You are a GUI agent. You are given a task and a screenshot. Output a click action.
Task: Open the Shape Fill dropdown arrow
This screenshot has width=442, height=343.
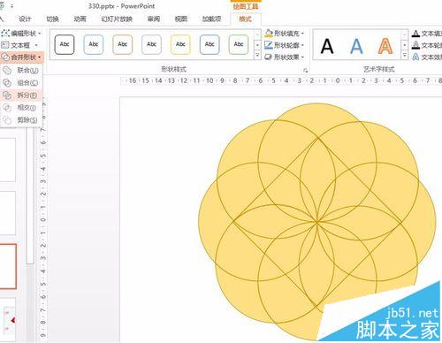302,34
